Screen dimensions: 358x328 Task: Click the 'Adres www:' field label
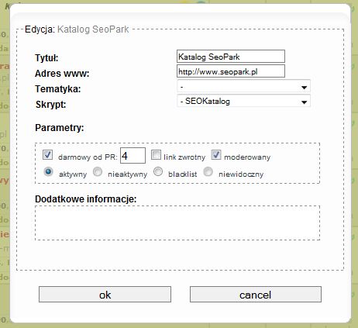(x=62, y=74)
